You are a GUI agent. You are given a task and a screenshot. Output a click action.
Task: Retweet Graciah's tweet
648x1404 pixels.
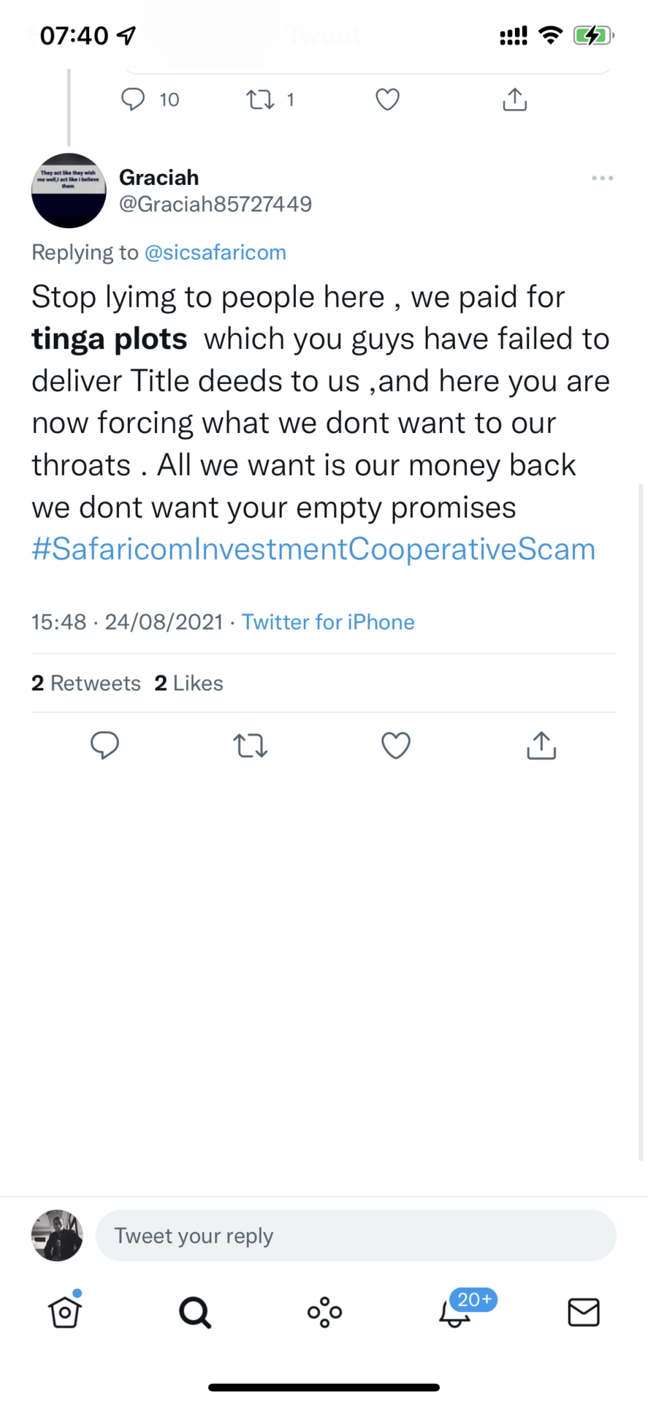click(251, 745)
